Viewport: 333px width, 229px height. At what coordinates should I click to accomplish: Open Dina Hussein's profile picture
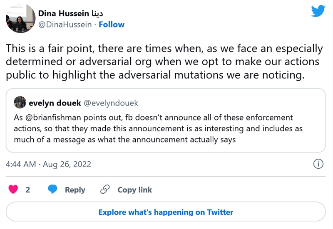[x=20, y=18]
